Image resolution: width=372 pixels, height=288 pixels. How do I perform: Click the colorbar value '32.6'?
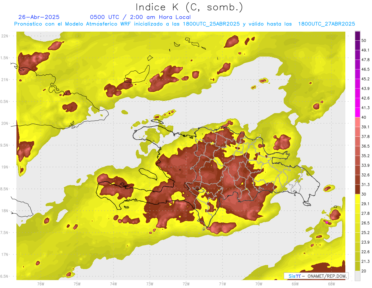(365, 175)
